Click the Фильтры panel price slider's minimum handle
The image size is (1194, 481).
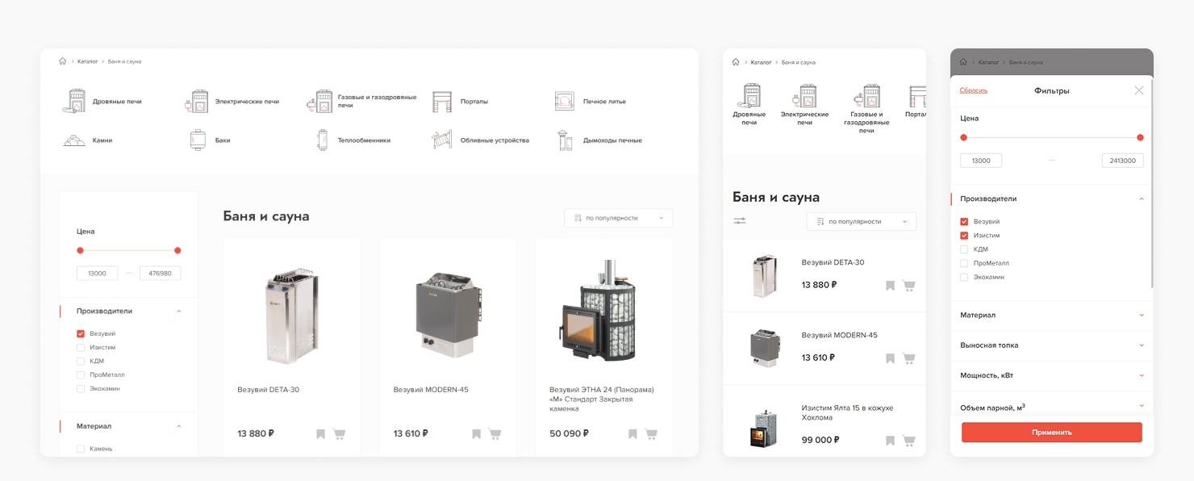[963, 137]
